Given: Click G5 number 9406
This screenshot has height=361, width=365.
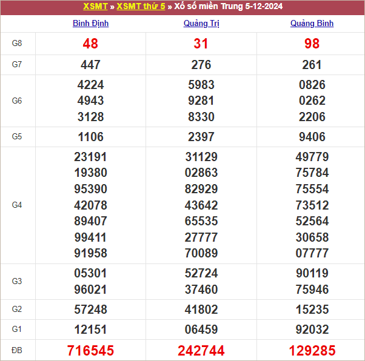Looking at the screenshot, I should pyautogui.click(x=312, y=137).
